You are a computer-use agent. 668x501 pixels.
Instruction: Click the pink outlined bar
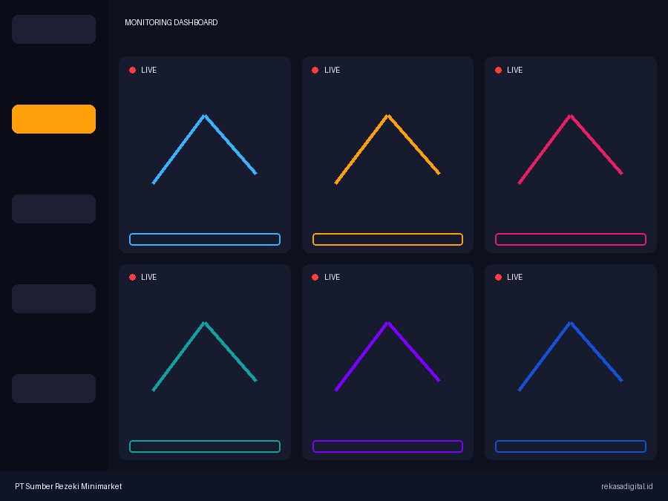pyautogui.click(x=571, y=239)
